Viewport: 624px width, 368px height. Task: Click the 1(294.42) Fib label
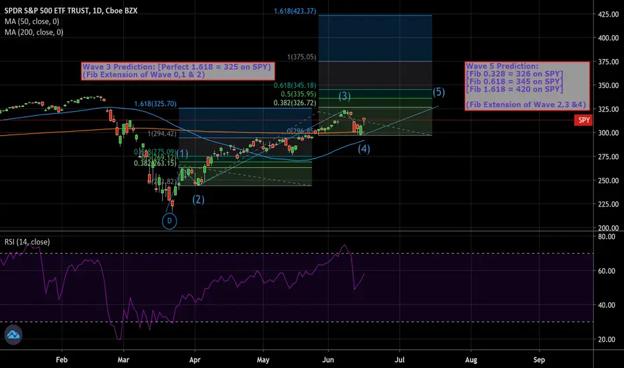pyautogui.click(x=162, y=133)
